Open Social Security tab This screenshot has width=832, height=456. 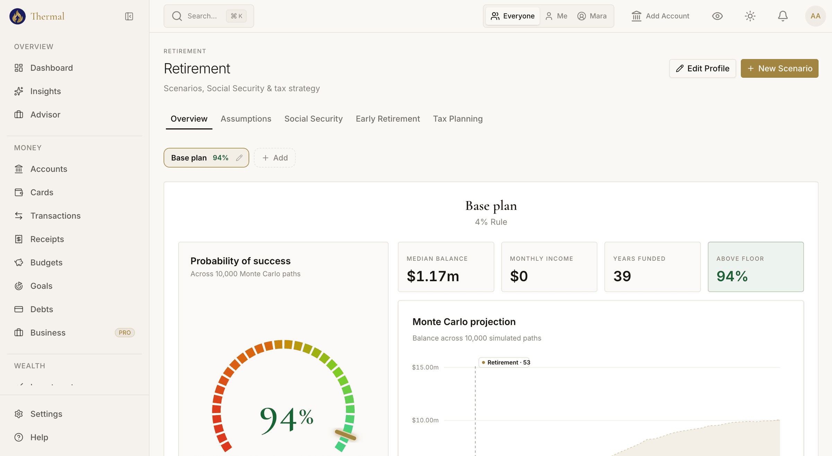[x=313, y=119]
